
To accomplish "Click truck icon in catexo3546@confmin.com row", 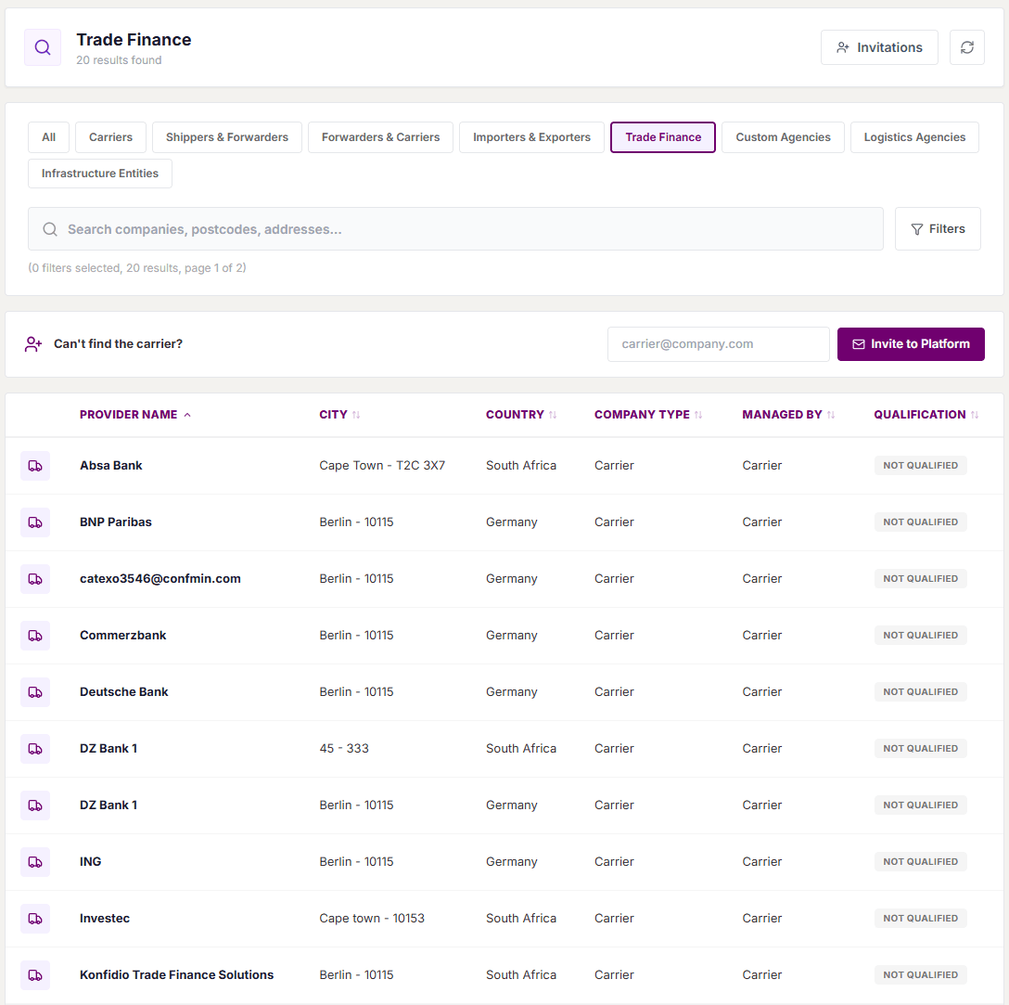I will tap(35, 579).
